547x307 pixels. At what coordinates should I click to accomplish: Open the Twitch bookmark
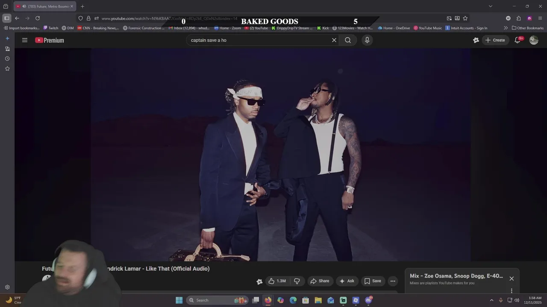[51, 28]
